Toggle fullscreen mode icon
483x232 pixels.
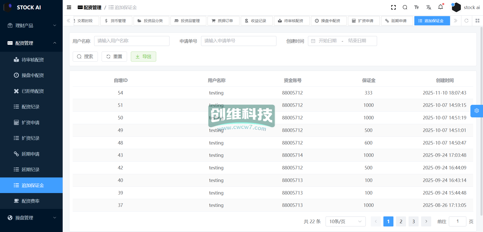(393, 8)
